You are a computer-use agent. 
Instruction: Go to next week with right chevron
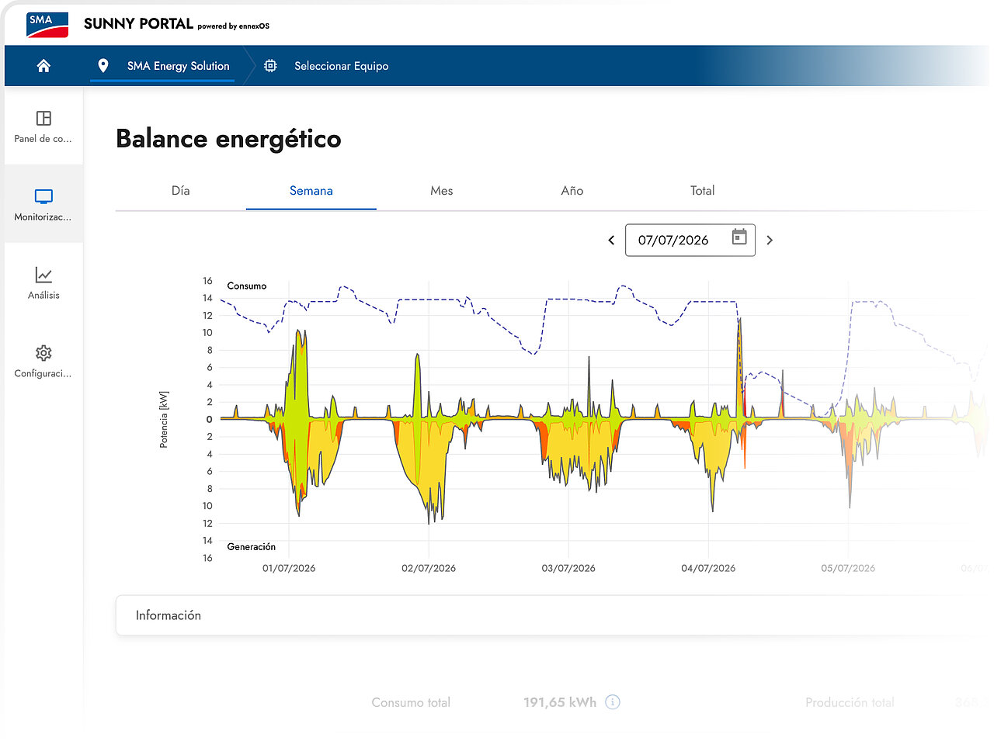[770, 241]
